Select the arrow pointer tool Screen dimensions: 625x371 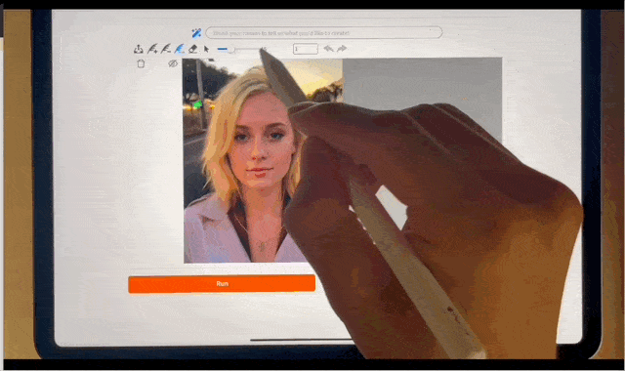(x=206, y=49)
